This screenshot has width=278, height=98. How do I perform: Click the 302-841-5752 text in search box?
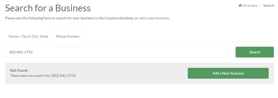coord(21,52)
